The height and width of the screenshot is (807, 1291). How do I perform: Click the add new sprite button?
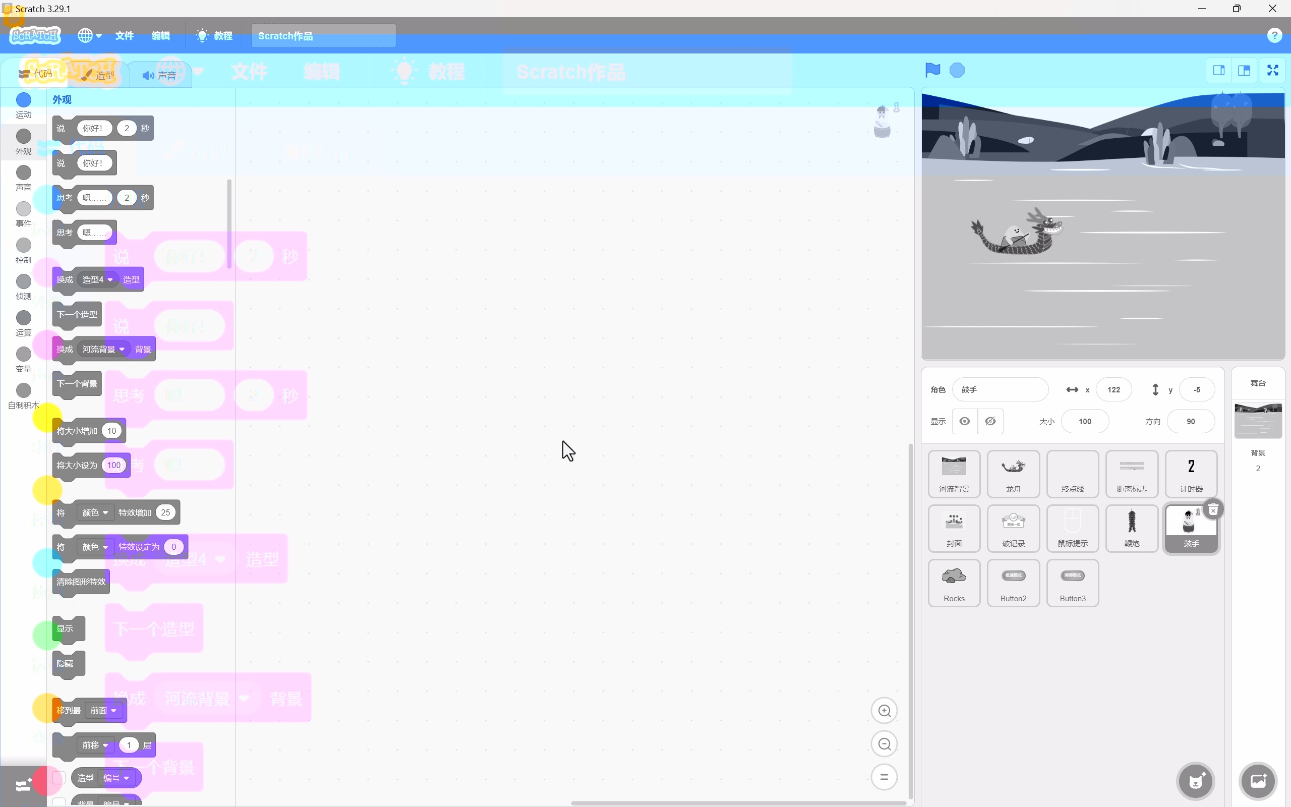tap(1195, 780)
